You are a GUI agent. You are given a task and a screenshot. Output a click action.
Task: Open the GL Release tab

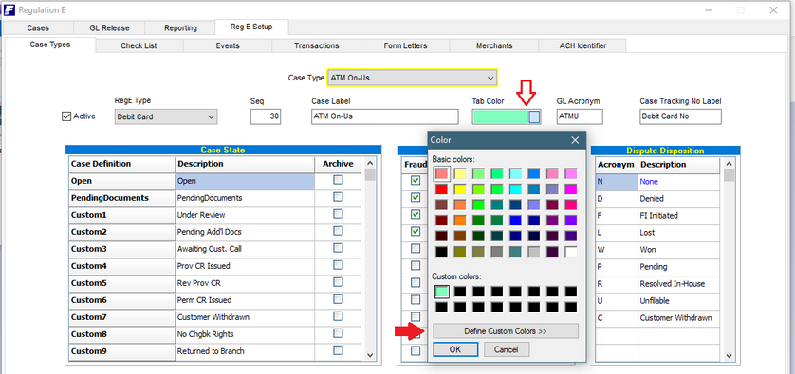tap(109, 28)
